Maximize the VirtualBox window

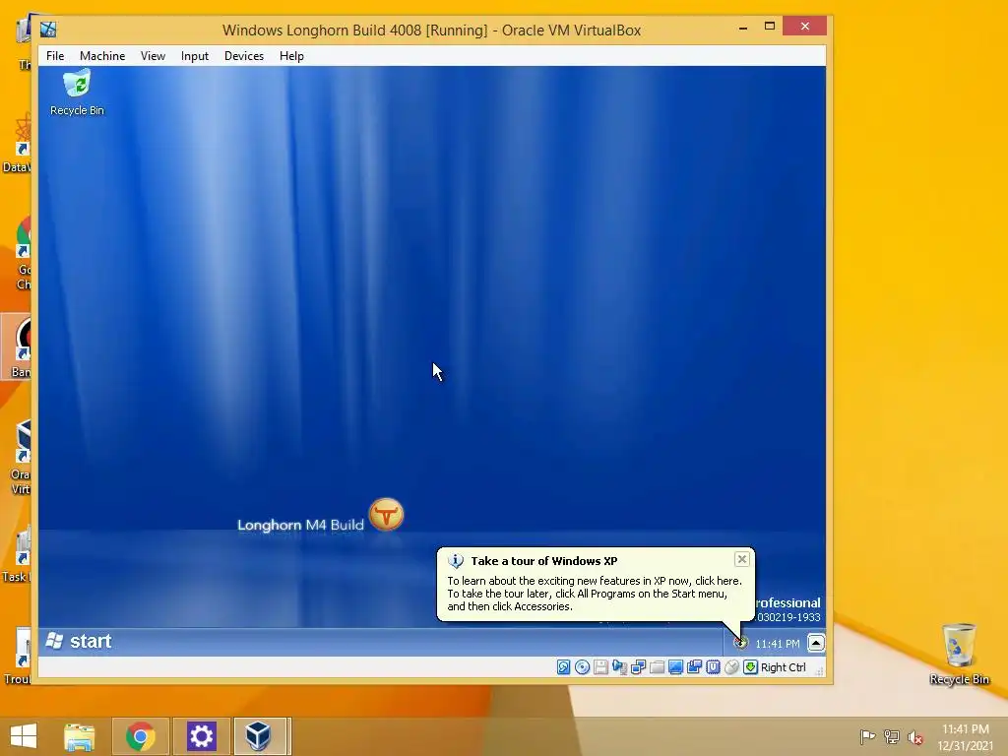click(x=770, y=27)
